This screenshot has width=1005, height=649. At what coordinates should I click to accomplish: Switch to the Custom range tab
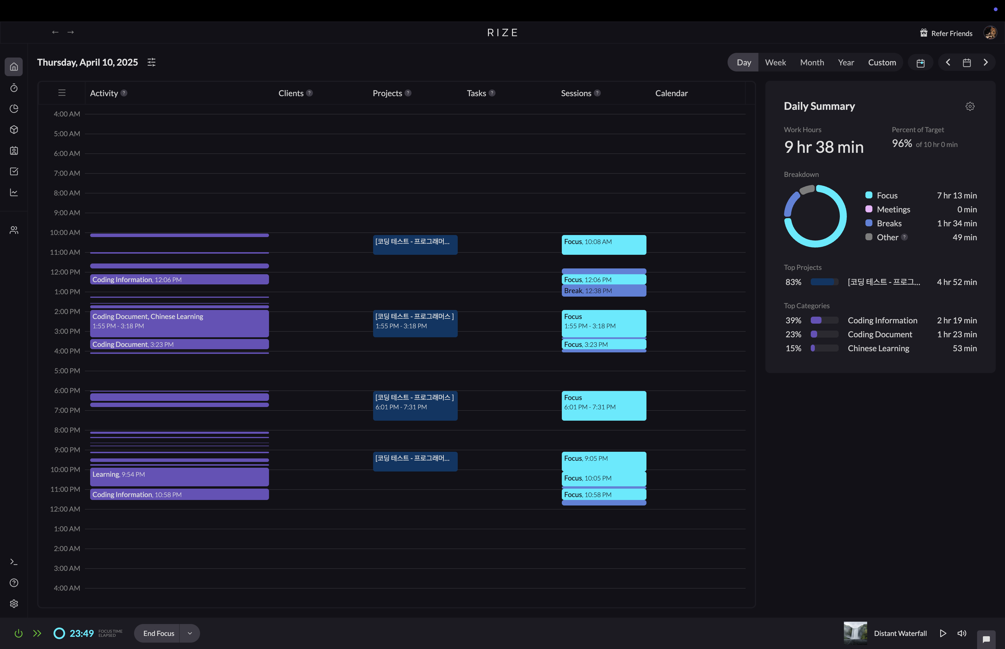tap(882, 62)
